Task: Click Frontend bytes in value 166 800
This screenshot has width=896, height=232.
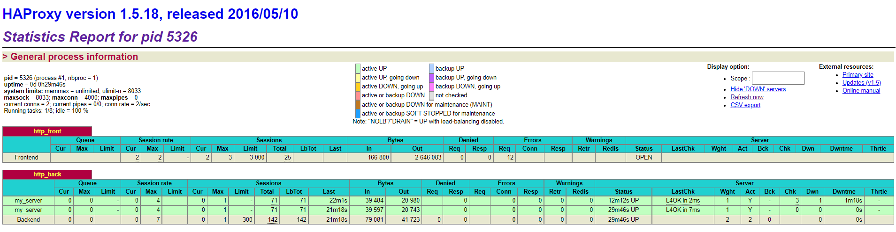Action: coord(378,158)
